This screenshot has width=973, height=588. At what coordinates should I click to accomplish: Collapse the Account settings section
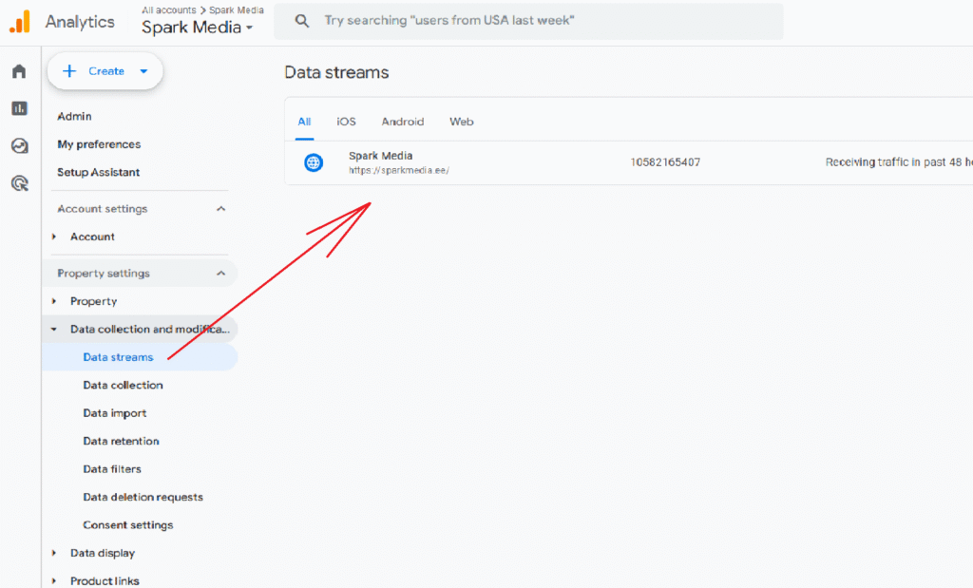tap(220, 209)
